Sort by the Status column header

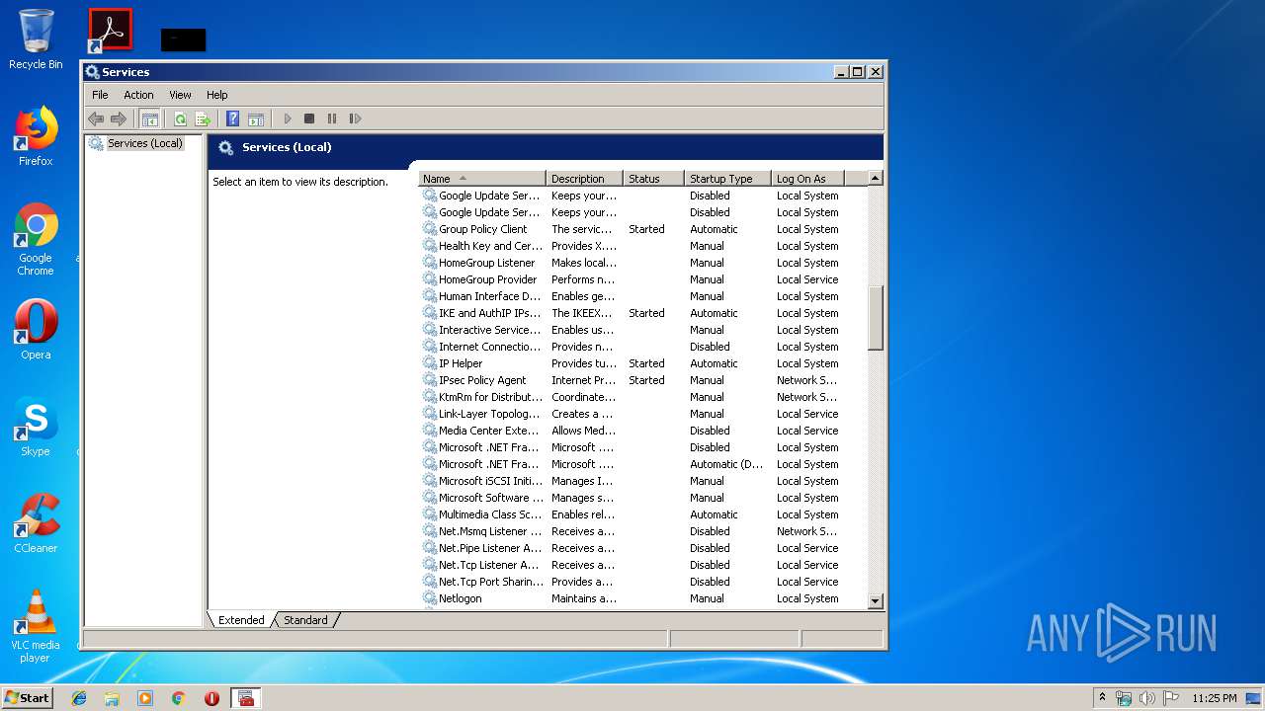[653, 179]
